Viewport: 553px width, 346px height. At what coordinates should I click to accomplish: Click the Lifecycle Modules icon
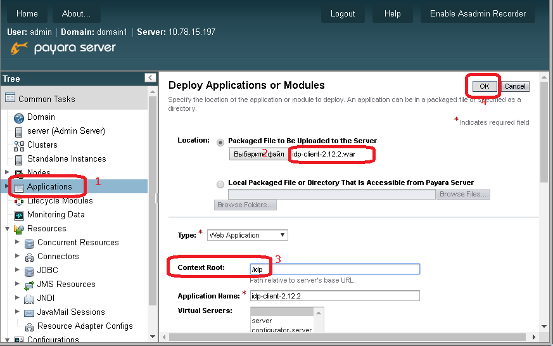click(x=19, y=201)
